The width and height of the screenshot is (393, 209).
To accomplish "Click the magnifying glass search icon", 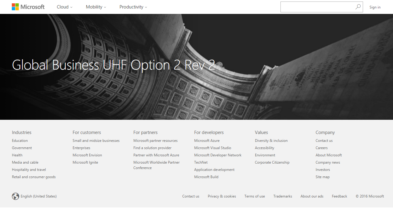I will tap(358, 7).
